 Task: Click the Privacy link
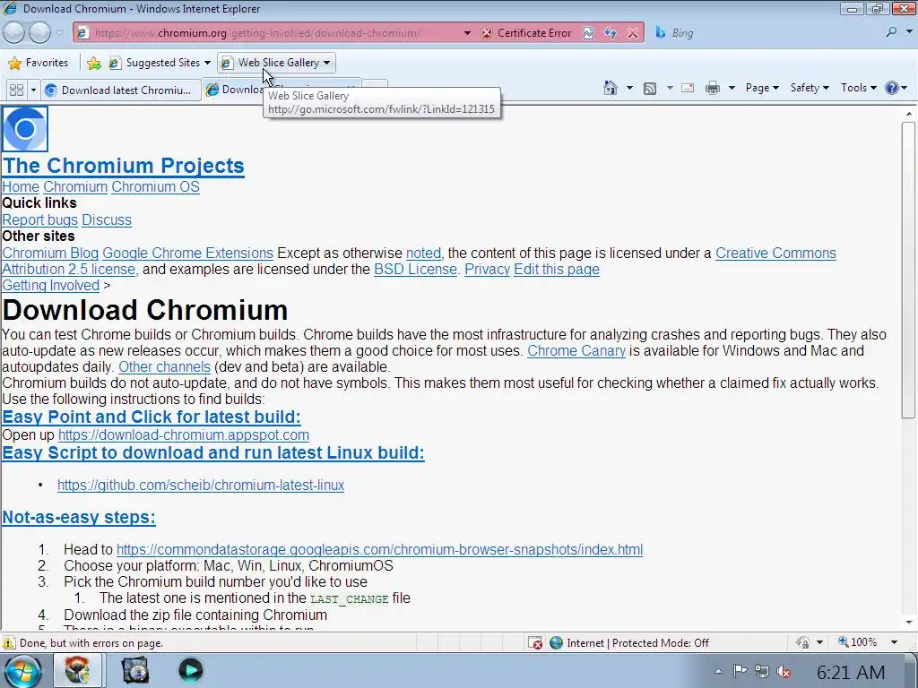(x=487, y=269)
